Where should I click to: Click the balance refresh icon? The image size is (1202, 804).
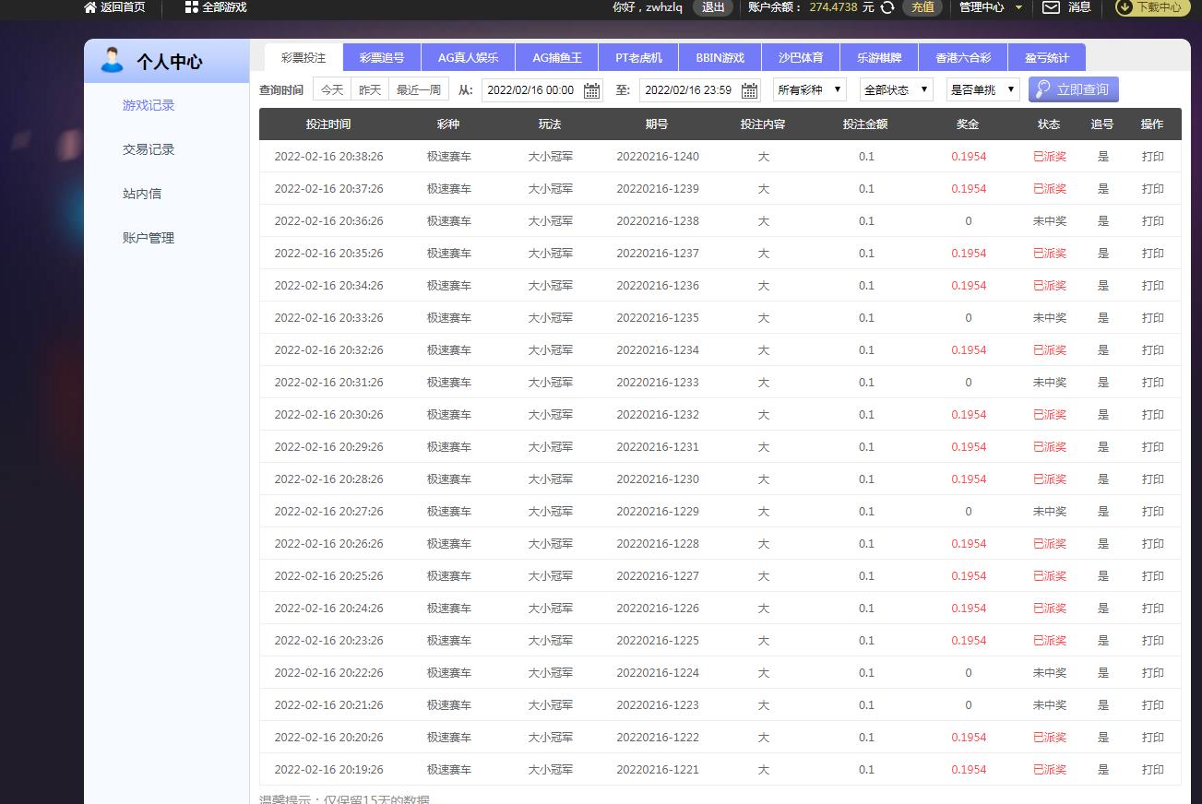887,7
